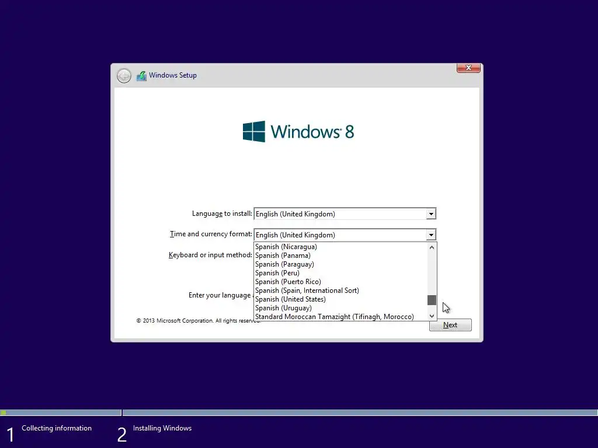
Task: Close the Windows Setup dialog
Action: tap(468, 68)
